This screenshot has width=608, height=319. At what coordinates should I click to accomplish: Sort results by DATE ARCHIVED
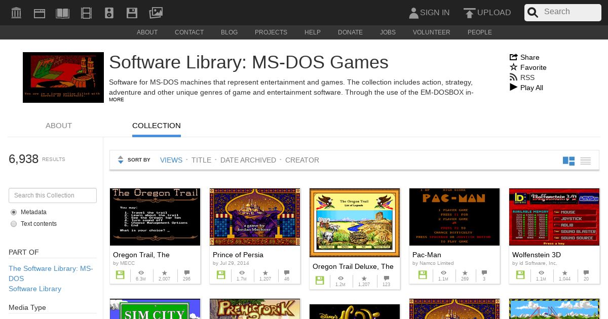[x=248, y=160]
